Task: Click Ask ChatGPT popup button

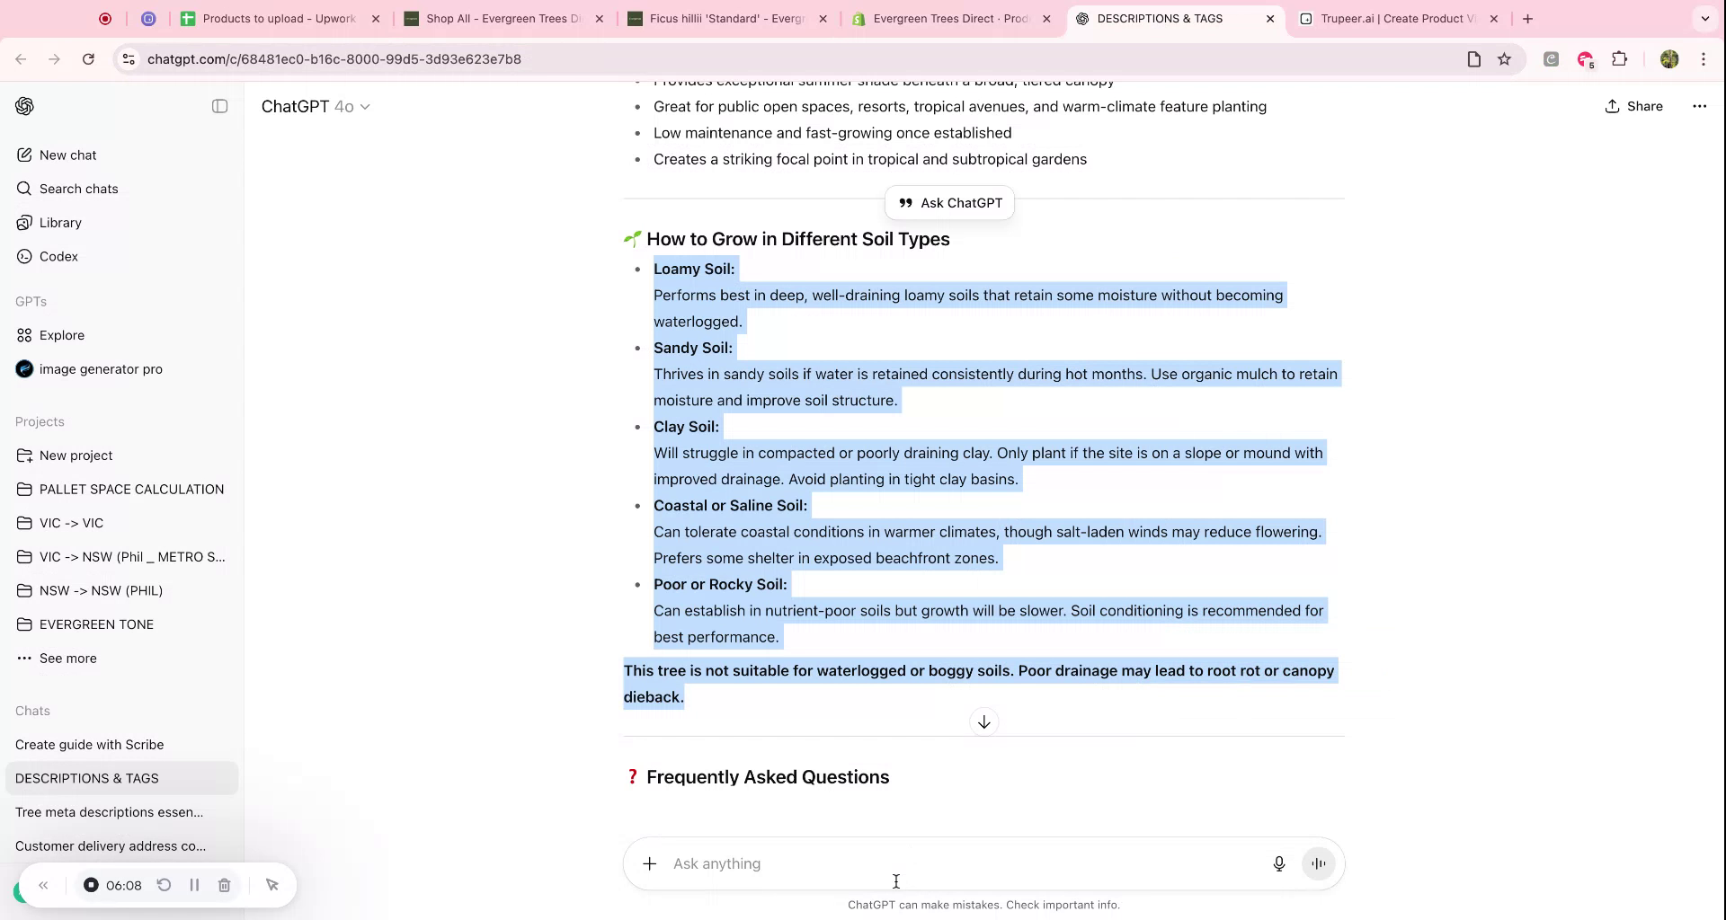Action: pos(950,203)
